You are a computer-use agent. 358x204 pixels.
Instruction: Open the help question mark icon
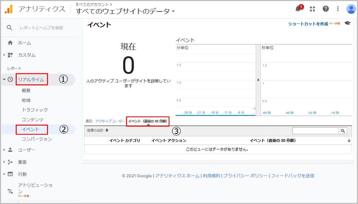pyautogui.click(x=326, y=9)
